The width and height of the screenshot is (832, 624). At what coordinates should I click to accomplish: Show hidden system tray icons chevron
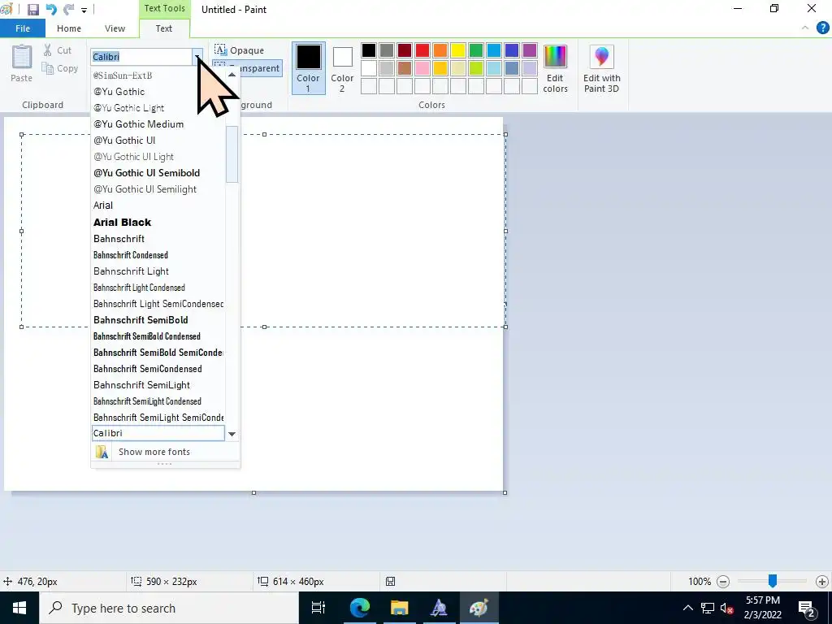pos(687,608)
